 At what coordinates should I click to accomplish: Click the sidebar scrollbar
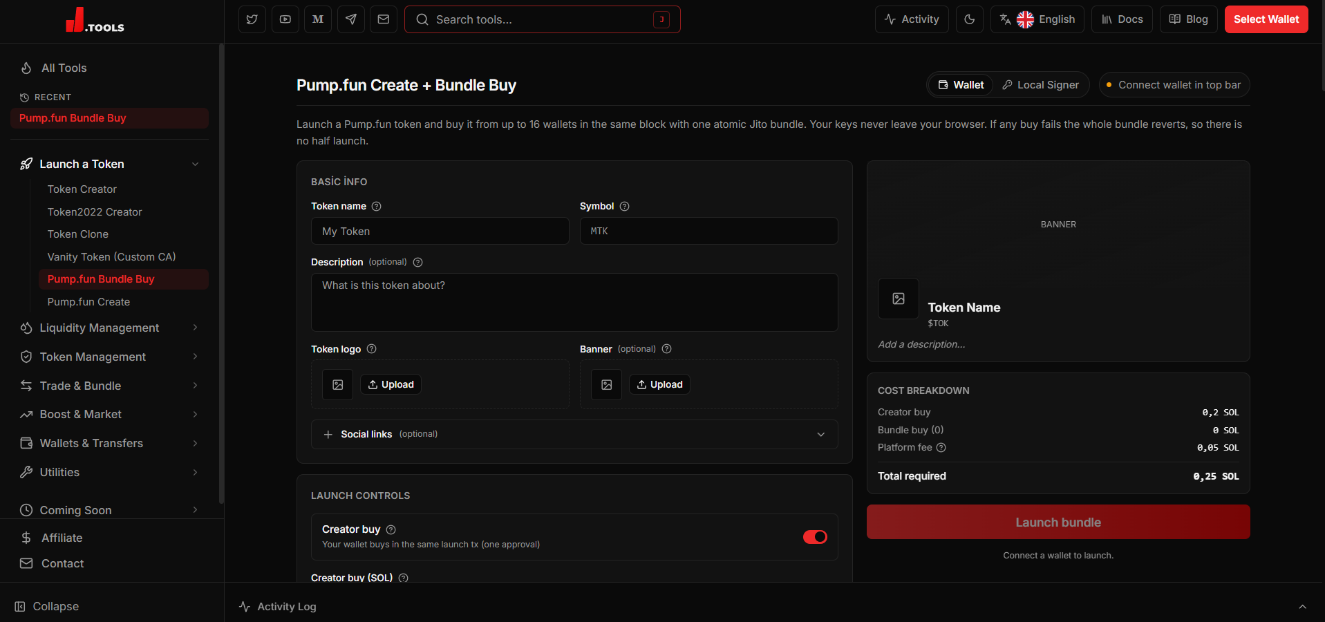(221, 274)
